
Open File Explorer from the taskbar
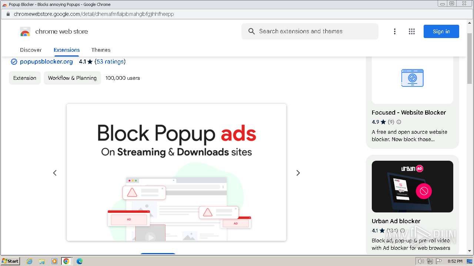point(42,261)
